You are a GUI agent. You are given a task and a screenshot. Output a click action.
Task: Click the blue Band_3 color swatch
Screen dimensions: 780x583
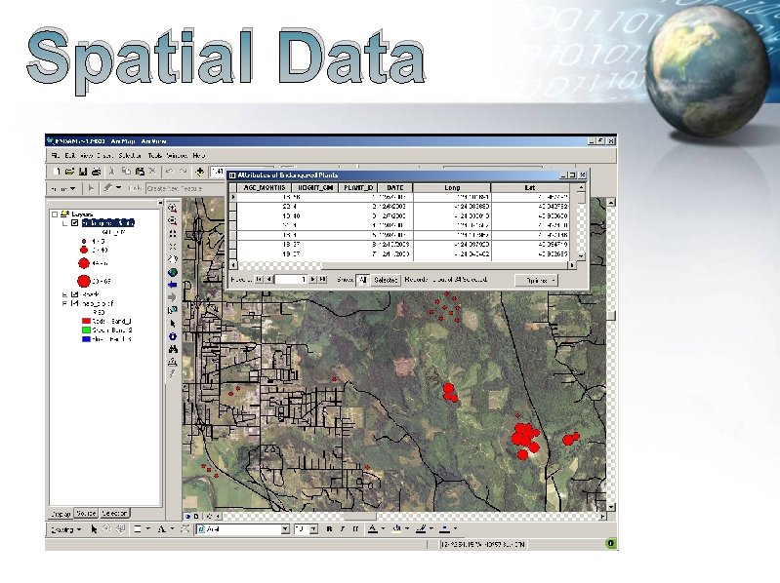coord(86,339)
